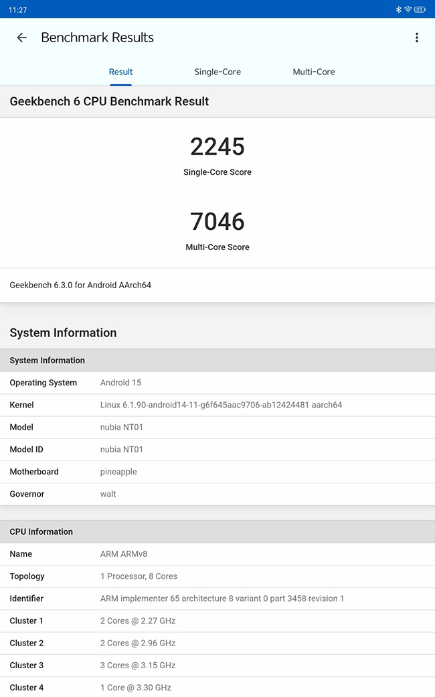Tap the Governor label
The height and width of the screenshot is (697, 435).
pyautogui.click(x=27, y=494)
